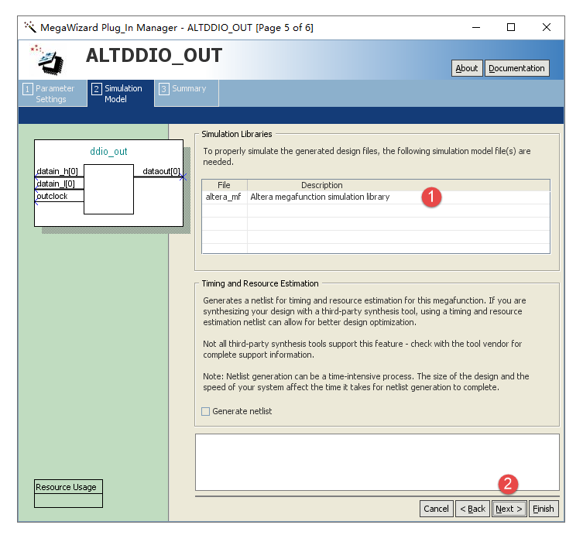Click Finish to generate the megafunction
Viewport: 583px width, 535px height.
click(x=544, y=509)
